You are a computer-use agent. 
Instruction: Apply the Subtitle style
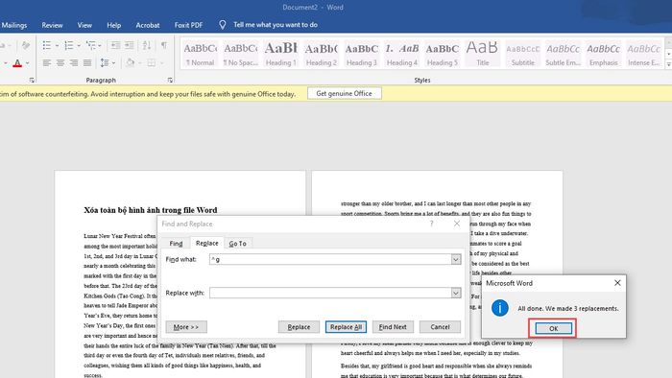click(522, 54)
